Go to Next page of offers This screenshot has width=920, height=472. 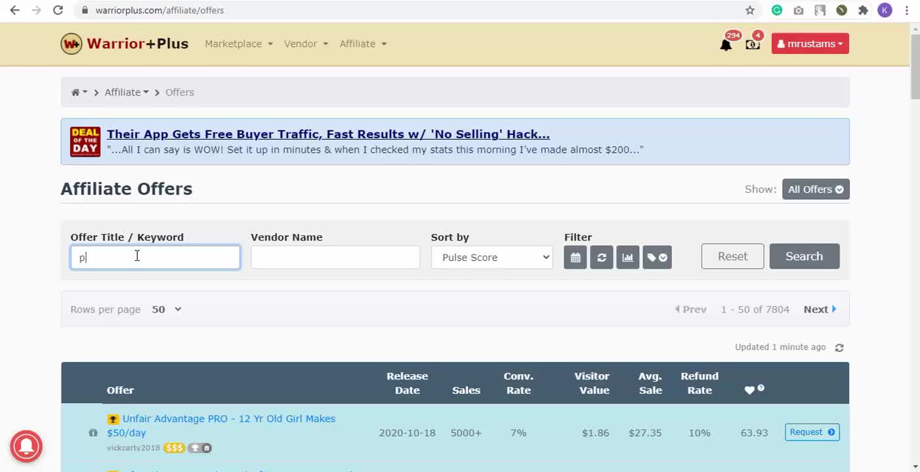(x=820, y=309)
